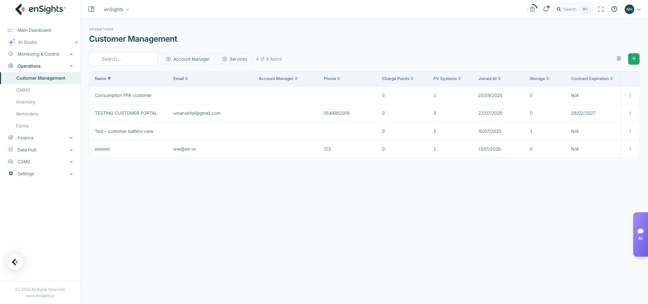Open Reminders page
Viewport: 648px width, 304px height.
pyautogui.click(x=27, y=114)
